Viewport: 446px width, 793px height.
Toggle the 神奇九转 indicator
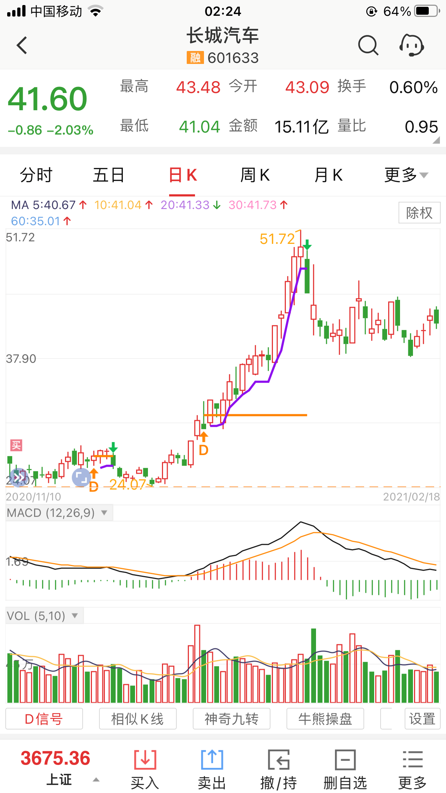(x=232, y=719)
